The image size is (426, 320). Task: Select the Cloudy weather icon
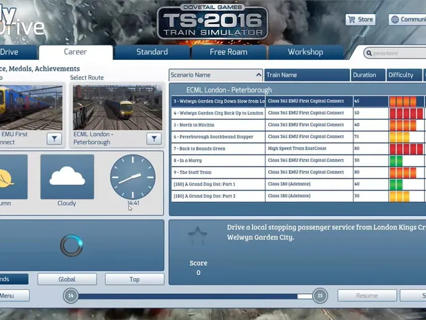tap(67, 177)
